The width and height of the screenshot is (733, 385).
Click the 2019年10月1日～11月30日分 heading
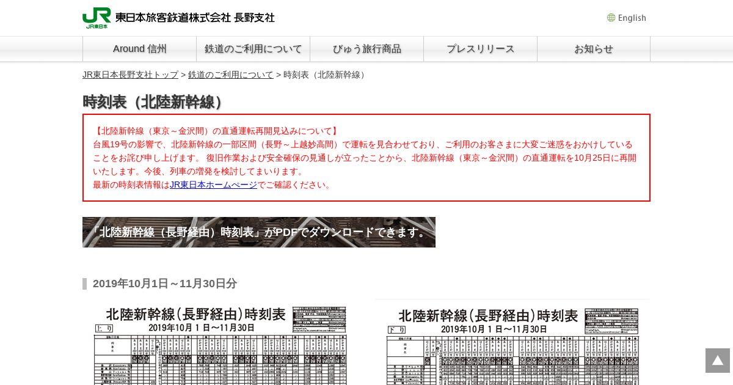coord(165,284)
